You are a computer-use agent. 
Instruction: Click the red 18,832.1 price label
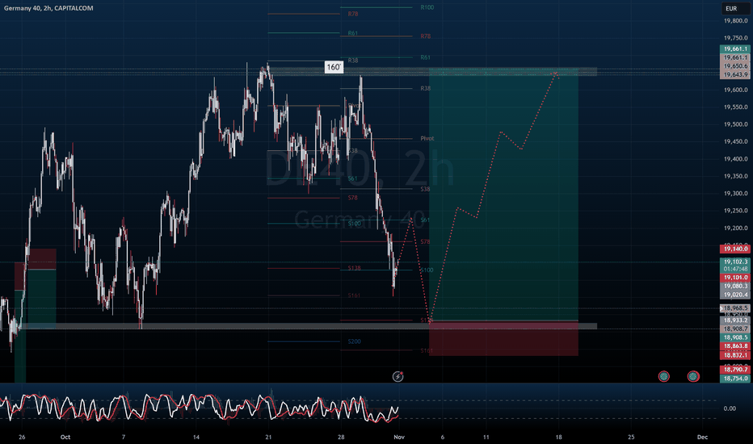734,354
